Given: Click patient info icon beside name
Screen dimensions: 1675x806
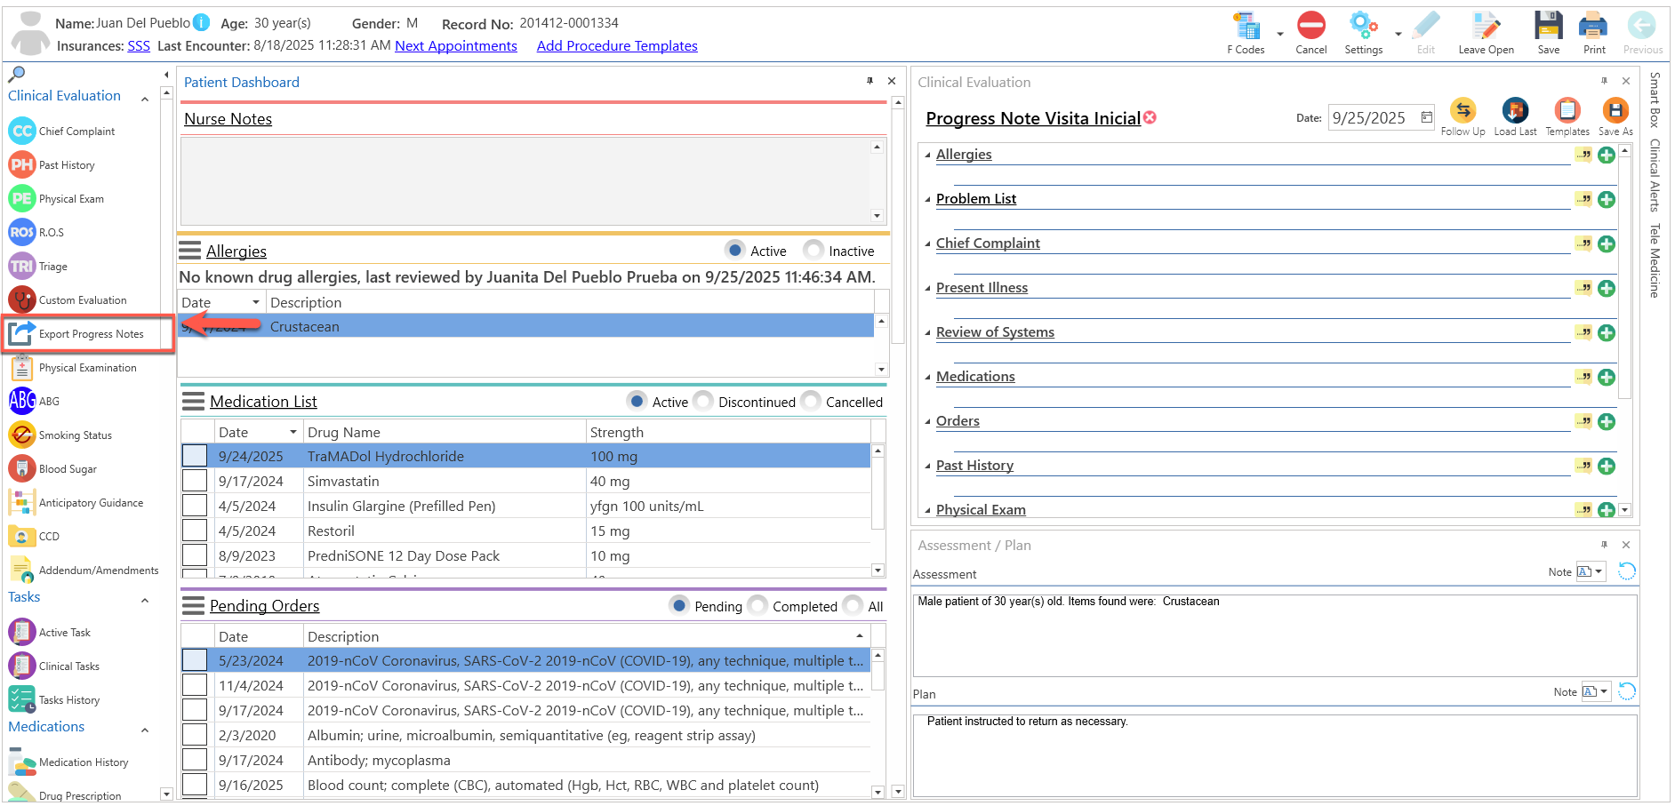Looking at the screenshot, I should pyautogui.click(x=202, y=22).
